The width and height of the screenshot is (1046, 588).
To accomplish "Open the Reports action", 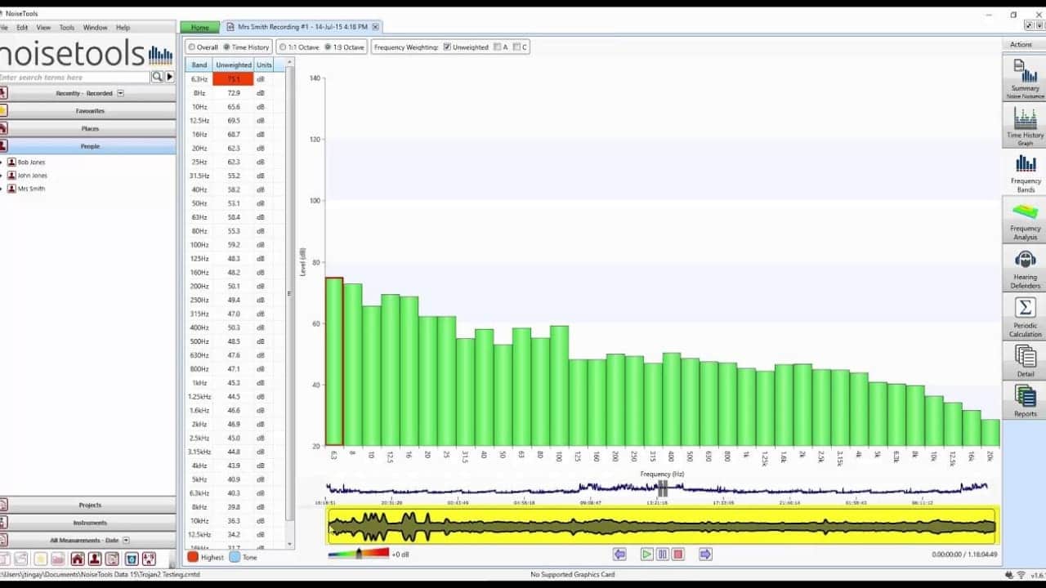I will (x=1025, y=401).
